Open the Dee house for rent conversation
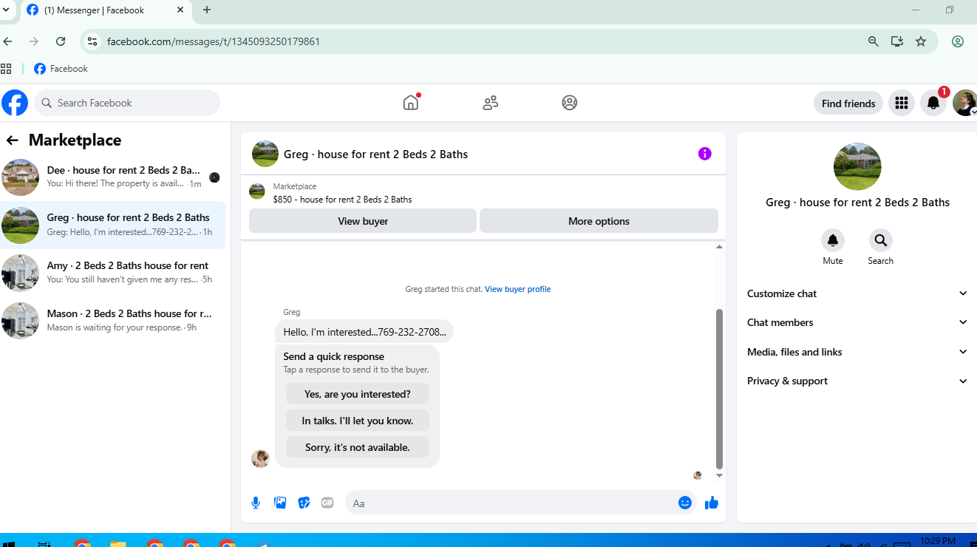977x547 pixels. pos(112,177)
